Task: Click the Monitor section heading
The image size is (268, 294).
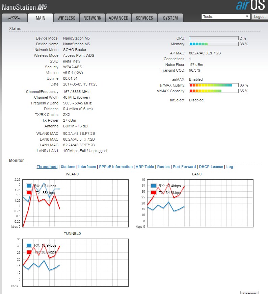Action: 17,161
